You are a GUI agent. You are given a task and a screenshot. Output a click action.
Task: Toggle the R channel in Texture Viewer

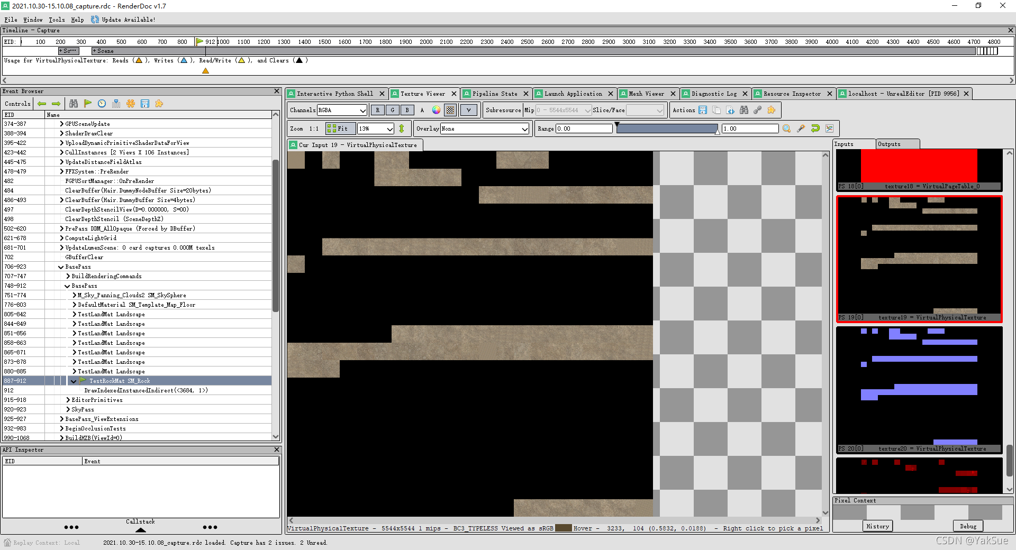pos(378,110)
